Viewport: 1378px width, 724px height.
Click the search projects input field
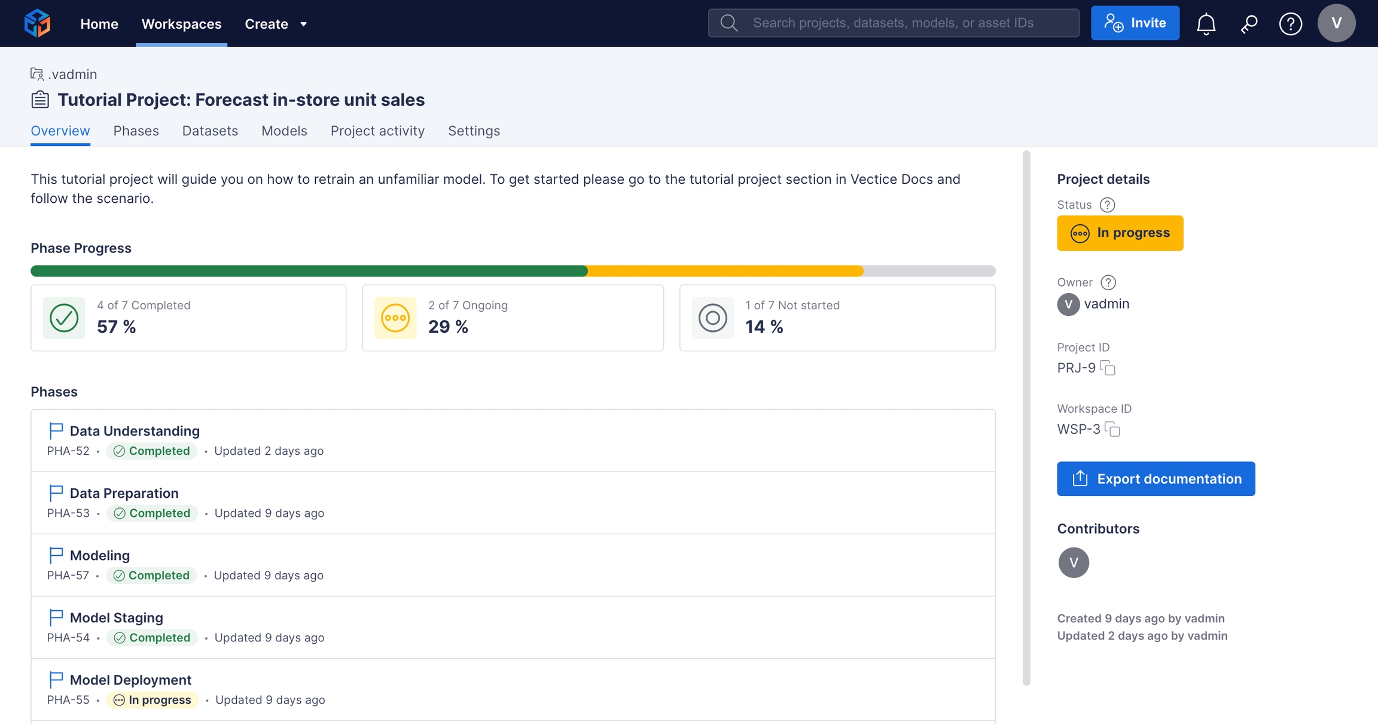893,23
